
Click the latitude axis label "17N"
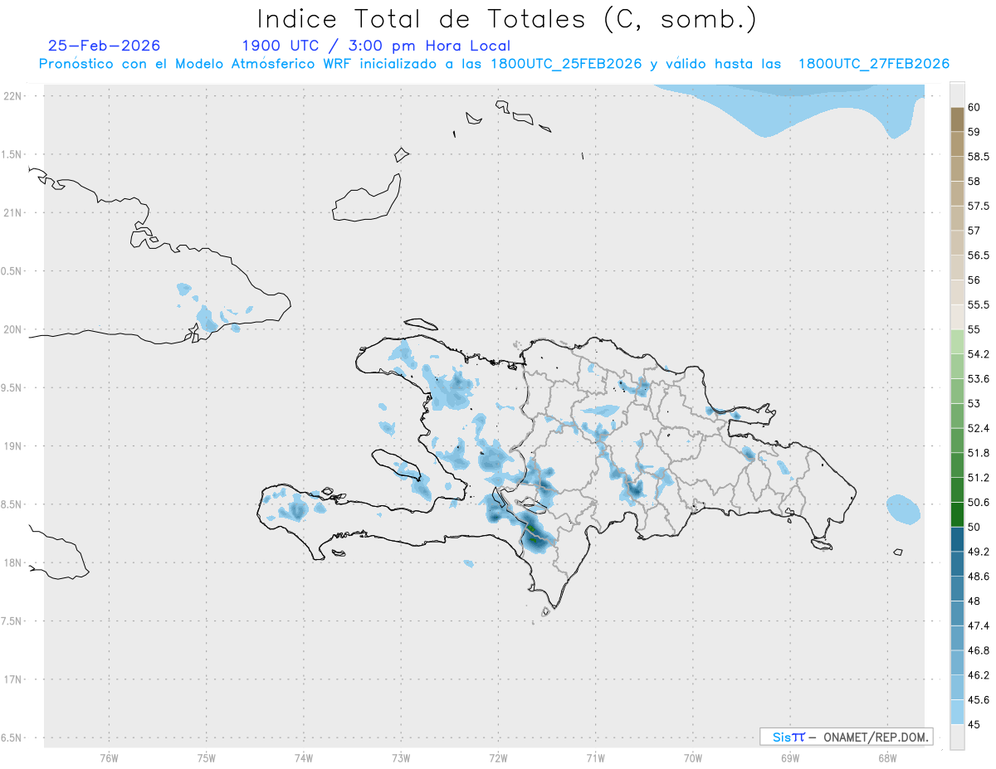coord(12,679)
